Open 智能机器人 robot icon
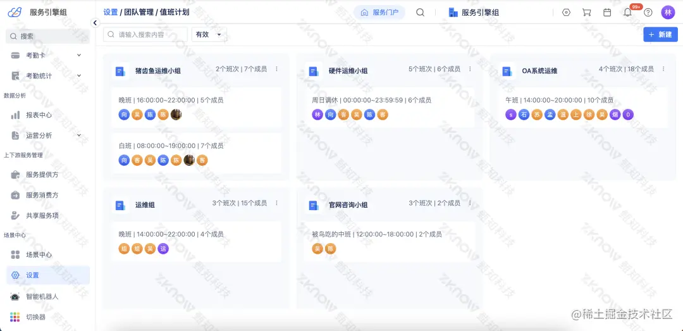 point(15,297)
